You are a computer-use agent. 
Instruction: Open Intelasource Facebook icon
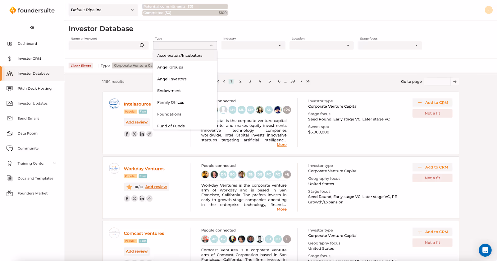click(127, 134)
